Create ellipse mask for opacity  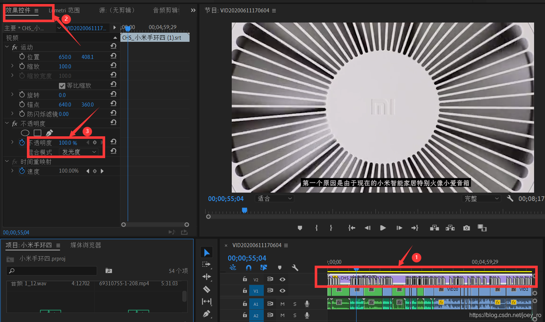click(25, 133)
